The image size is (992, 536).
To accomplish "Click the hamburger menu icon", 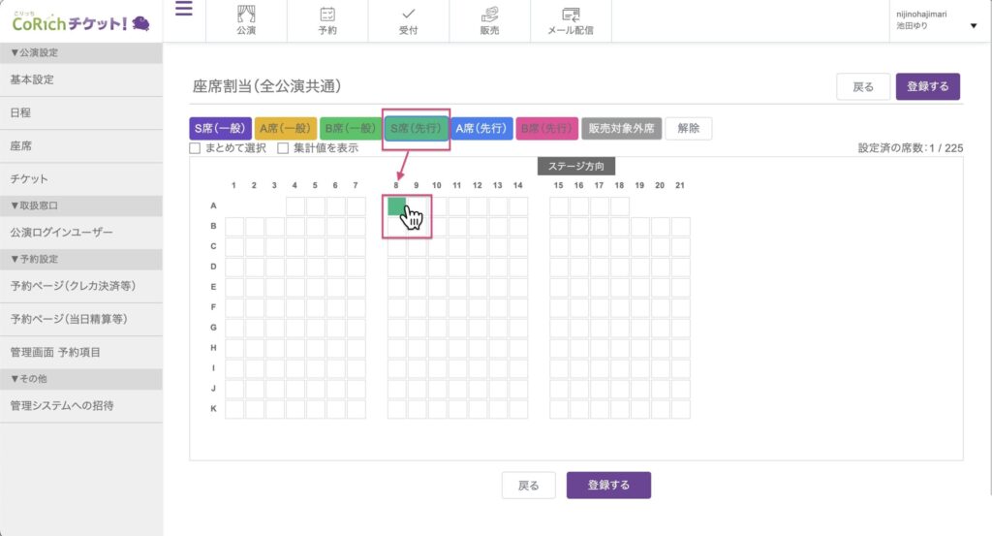I will pyautogui.click(x=183, y=10).
